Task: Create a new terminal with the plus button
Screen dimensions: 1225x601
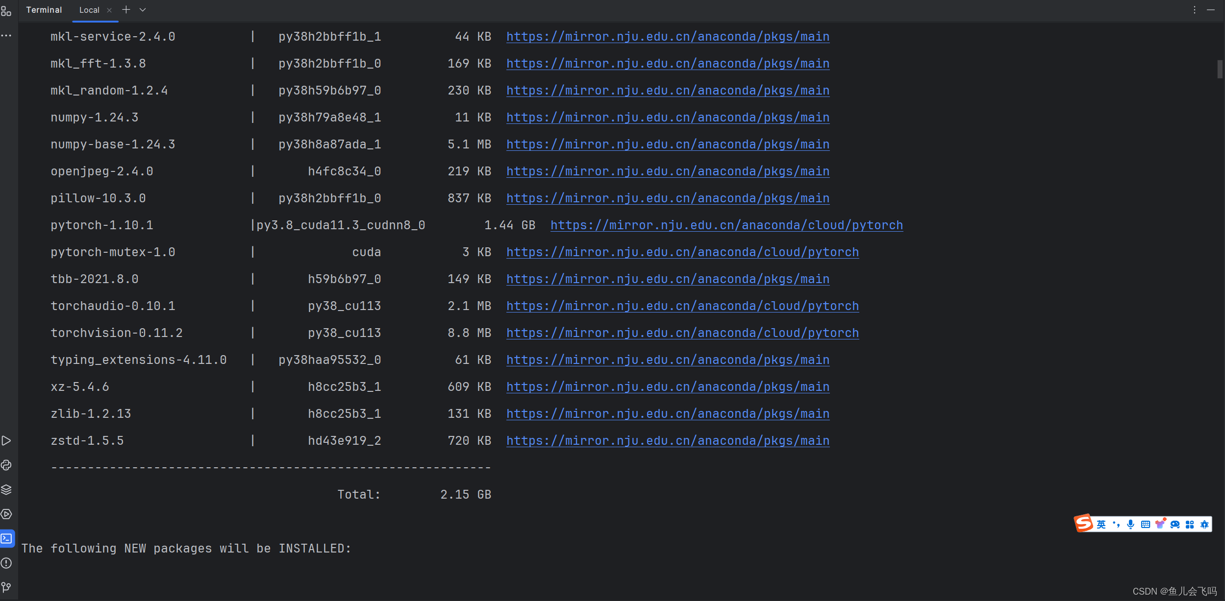Action: point(126,9)
